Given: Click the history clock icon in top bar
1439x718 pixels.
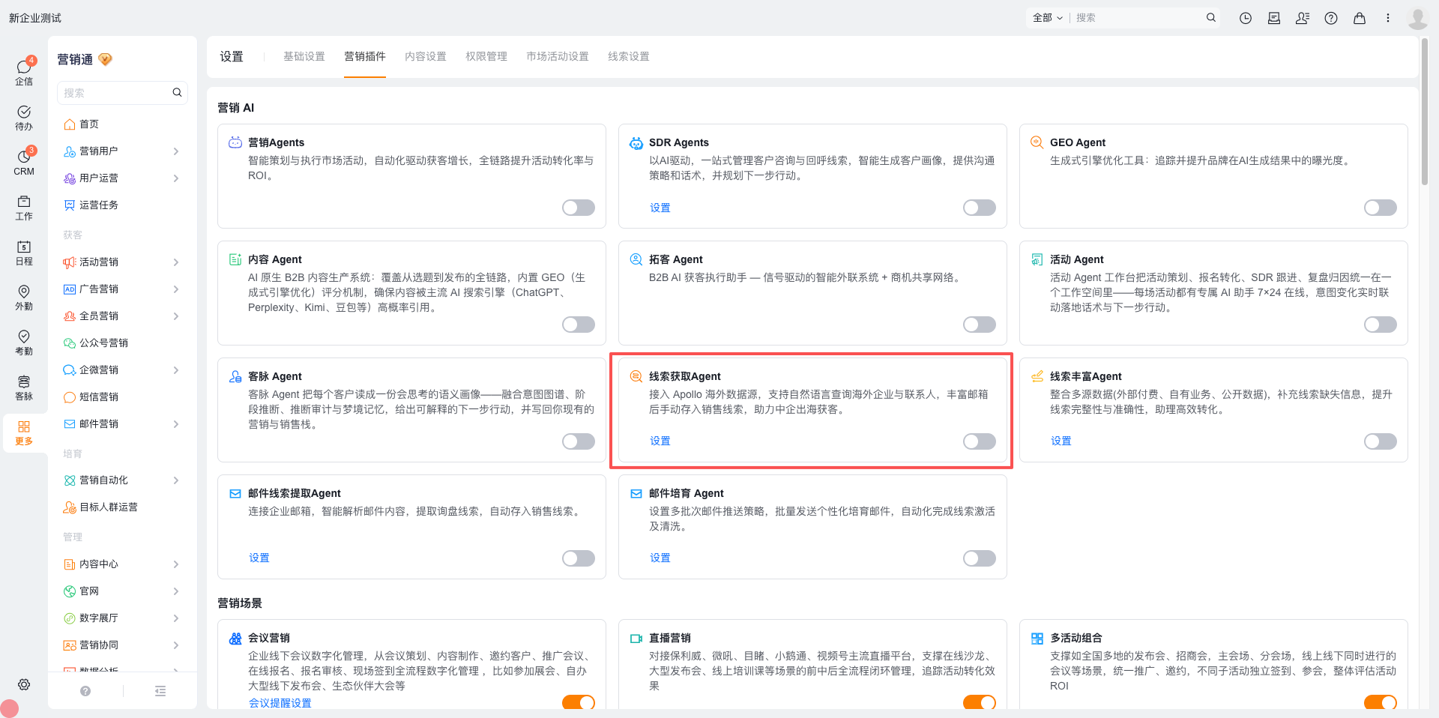Looking at the screenshot, I should (1246, 18).
